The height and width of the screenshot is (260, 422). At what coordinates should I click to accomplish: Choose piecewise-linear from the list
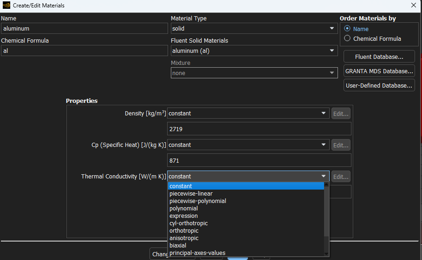coord(191,194)
